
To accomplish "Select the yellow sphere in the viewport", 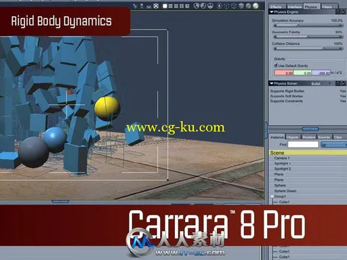I will pyautogui.click(x=107, y=108).
